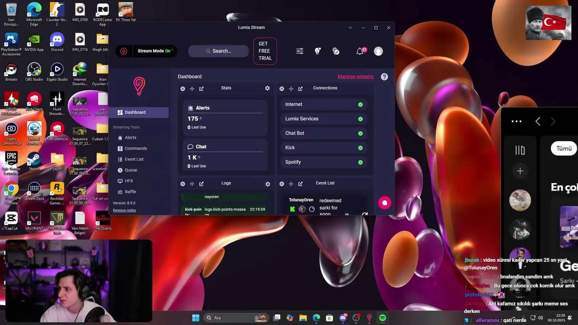Open the coin link icon in Lumia header
Screen dimensions: 578x325
click(x=336, y=51)
